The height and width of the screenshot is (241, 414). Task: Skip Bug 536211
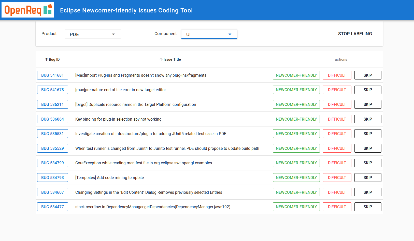point(368,104)
